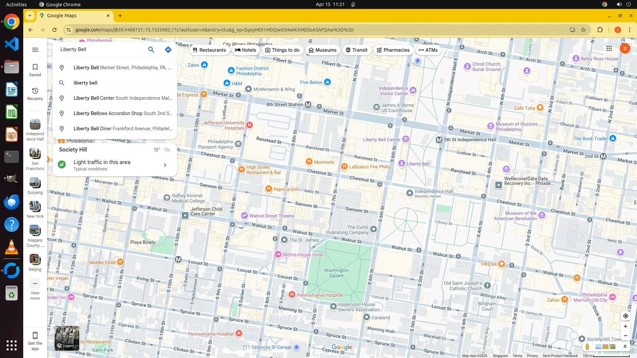Expand the imagery strip double chevron
Screen dimensions: 637x358
click(x=625, y=347)
